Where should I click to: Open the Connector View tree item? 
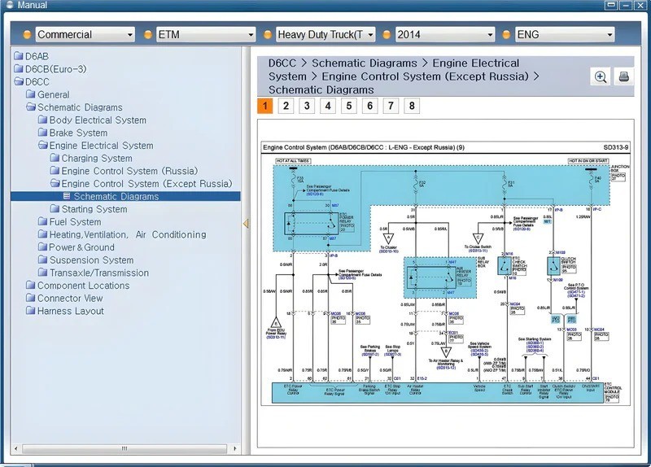(x=70, y=298)
